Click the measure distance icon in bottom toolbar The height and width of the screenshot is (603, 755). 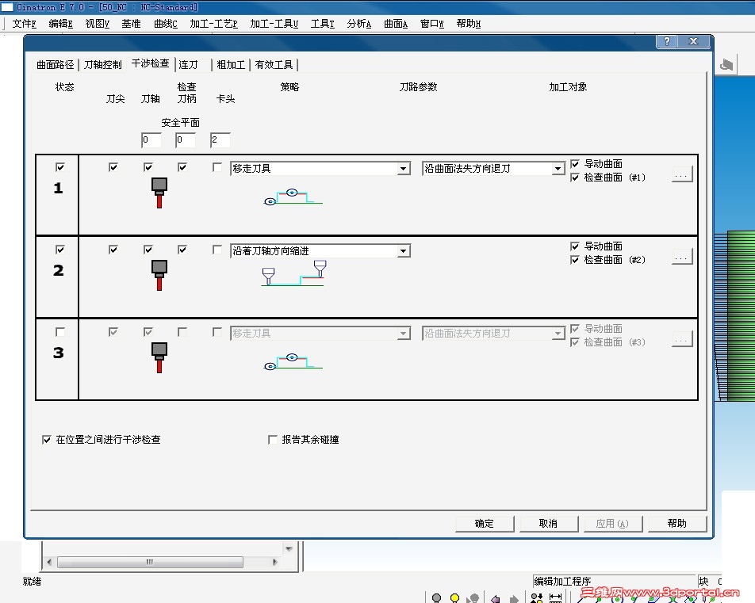(556, 597)
